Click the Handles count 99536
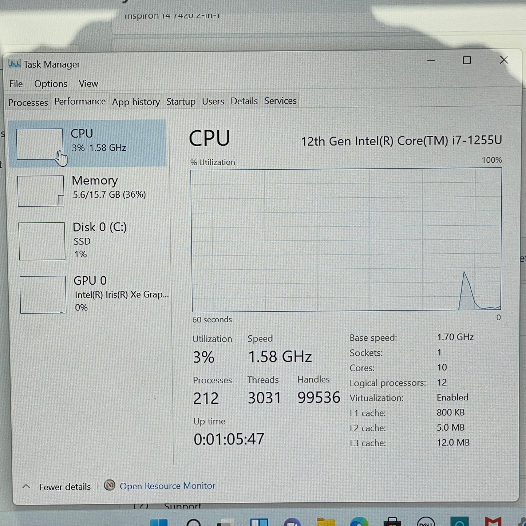The height and width of the screenshot is (526, 526). (319, 397)
